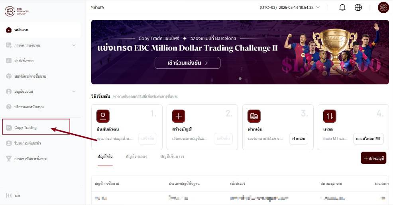Click the deposit coins icon
Image resolution: width=393 pixels, height=205 pixels.
(254, 116)
